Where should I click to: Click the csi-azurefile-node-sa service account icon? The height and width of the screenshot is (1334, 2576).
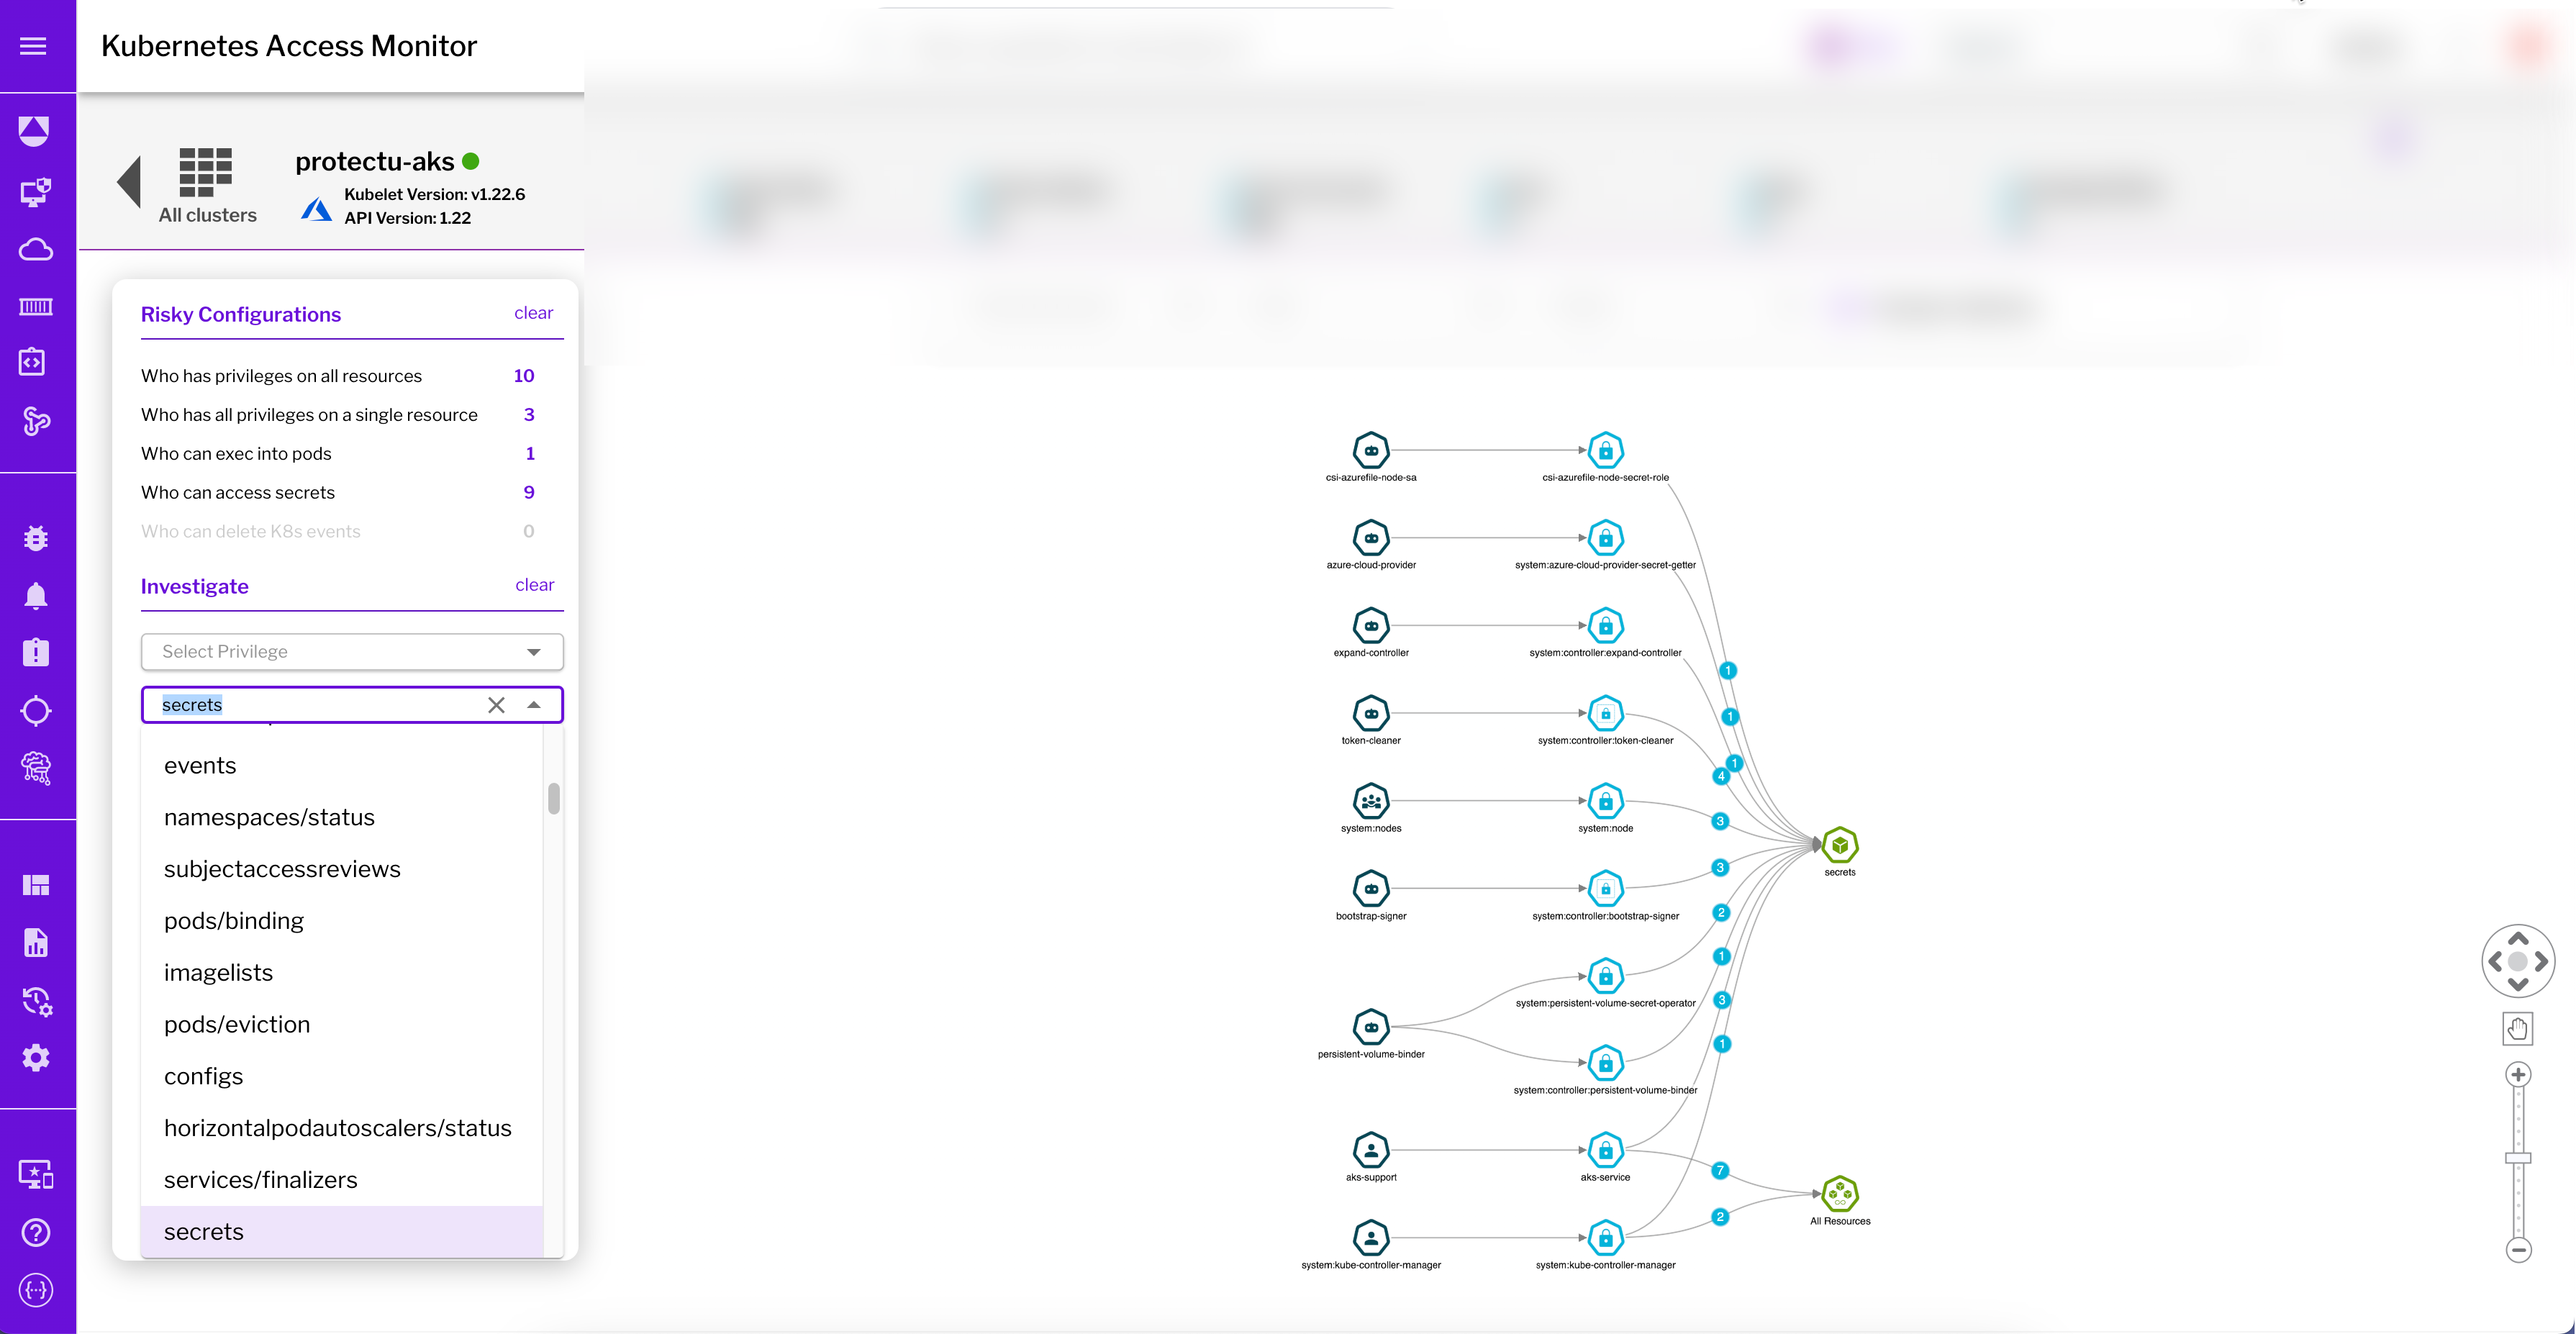[1370, 451]
